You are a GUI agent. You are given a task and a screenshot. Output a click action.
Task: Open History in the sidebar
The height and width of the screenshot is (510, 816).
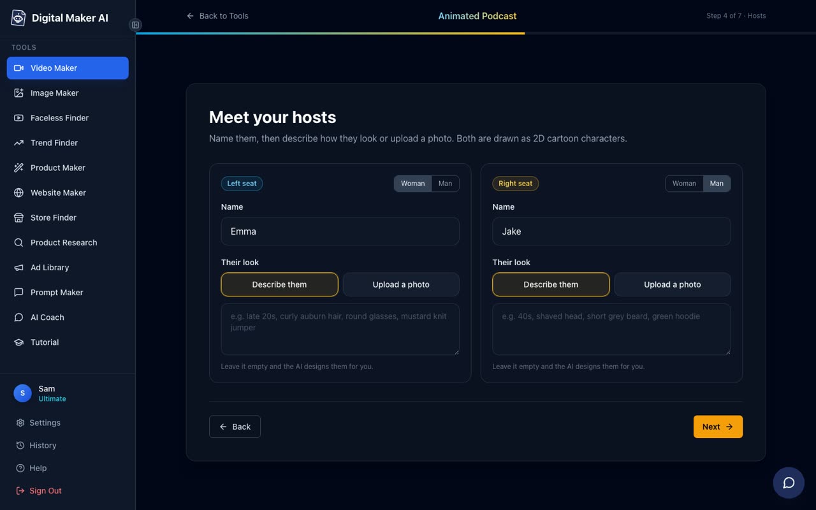(68, 446)
